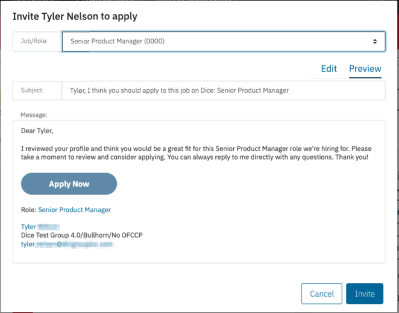Click the tyler email address link

coord(68,244)
